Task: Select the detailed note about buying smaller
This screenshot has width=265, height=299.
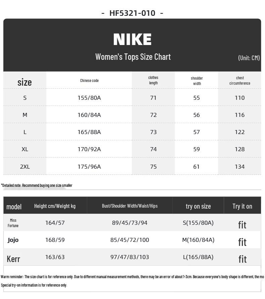Action: 37,185
